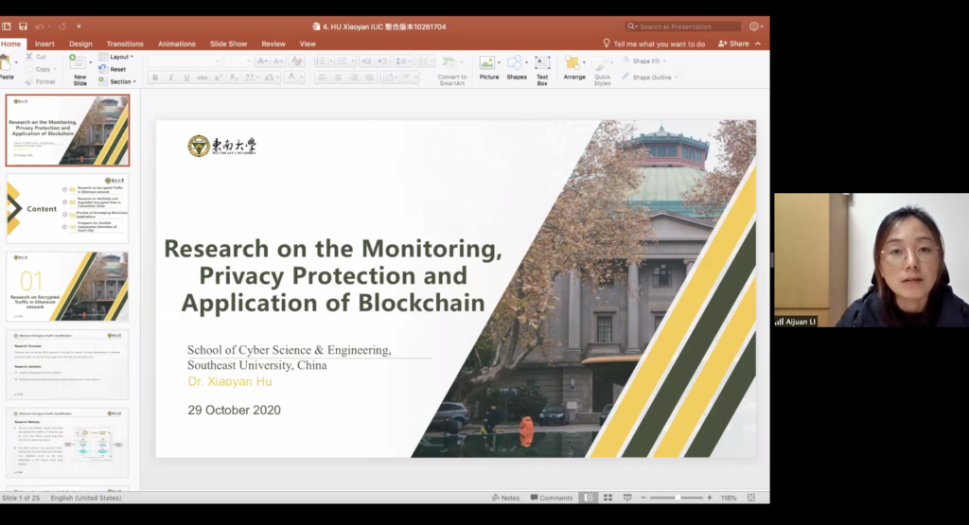Open the Shapes gallery
This screenshot has height=525, width=969.
point(516,67)
